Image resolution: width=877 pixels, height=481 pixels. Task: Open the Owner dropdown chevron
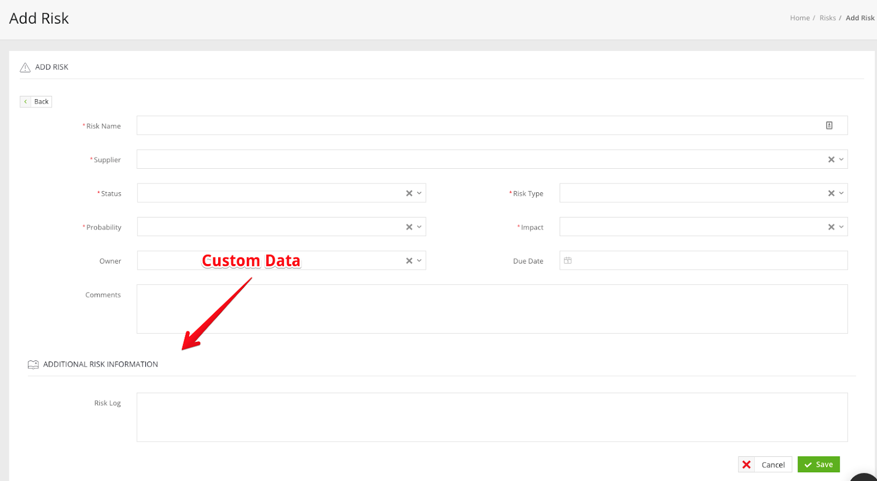click(x=419, y=261)
